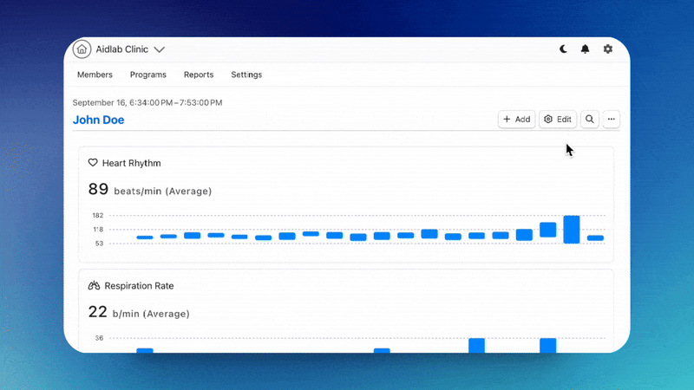694x390 pixels.
Task: Go to the Members tab
Action: [95, 75]
